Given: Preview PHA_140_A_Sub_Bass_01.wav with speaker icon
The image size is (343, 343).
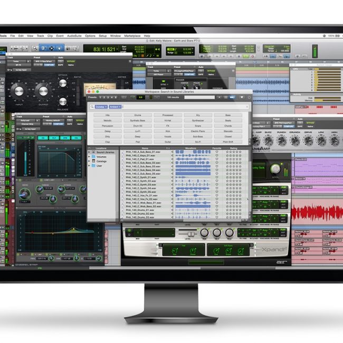Looking at the screenshot, I should point(172,152).
